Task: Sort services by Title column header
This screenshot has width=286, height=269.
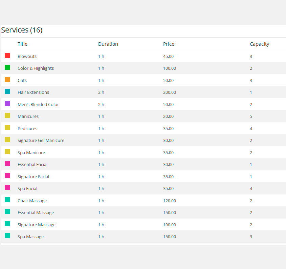Action: click(22, 44)
